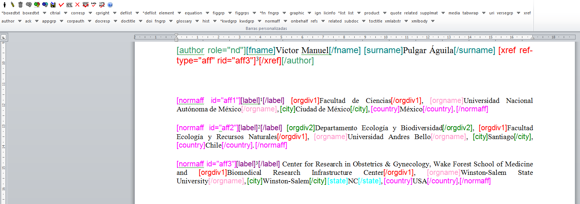Click the plain XML icon
This screenshot has height=204, width=580.
(x=69, y=5)
